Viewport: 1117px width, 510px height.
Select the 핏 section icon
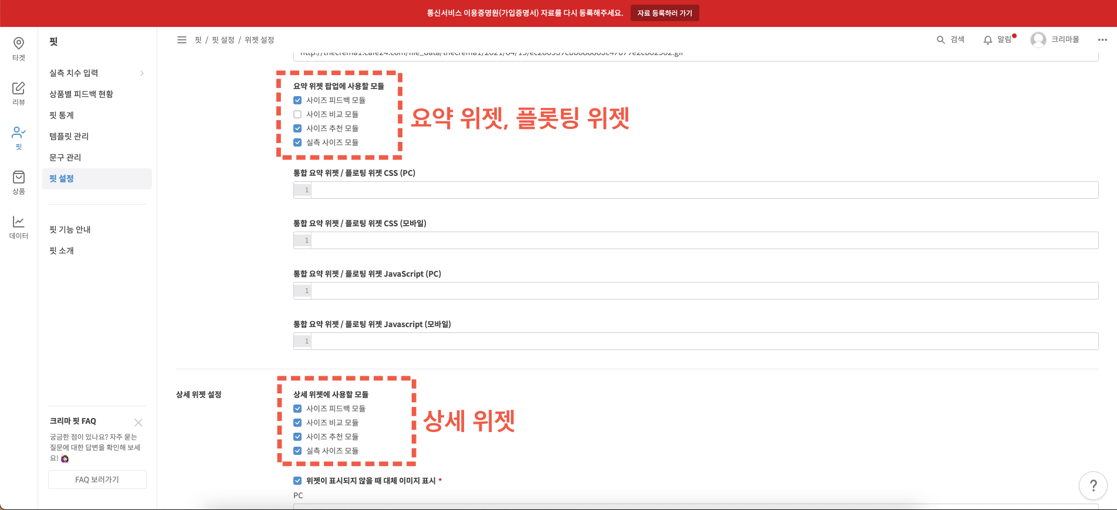pos(19,132)
